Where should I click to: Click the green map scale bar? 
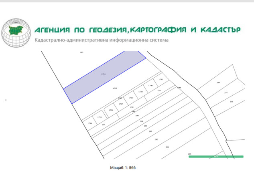click(216, 157)
